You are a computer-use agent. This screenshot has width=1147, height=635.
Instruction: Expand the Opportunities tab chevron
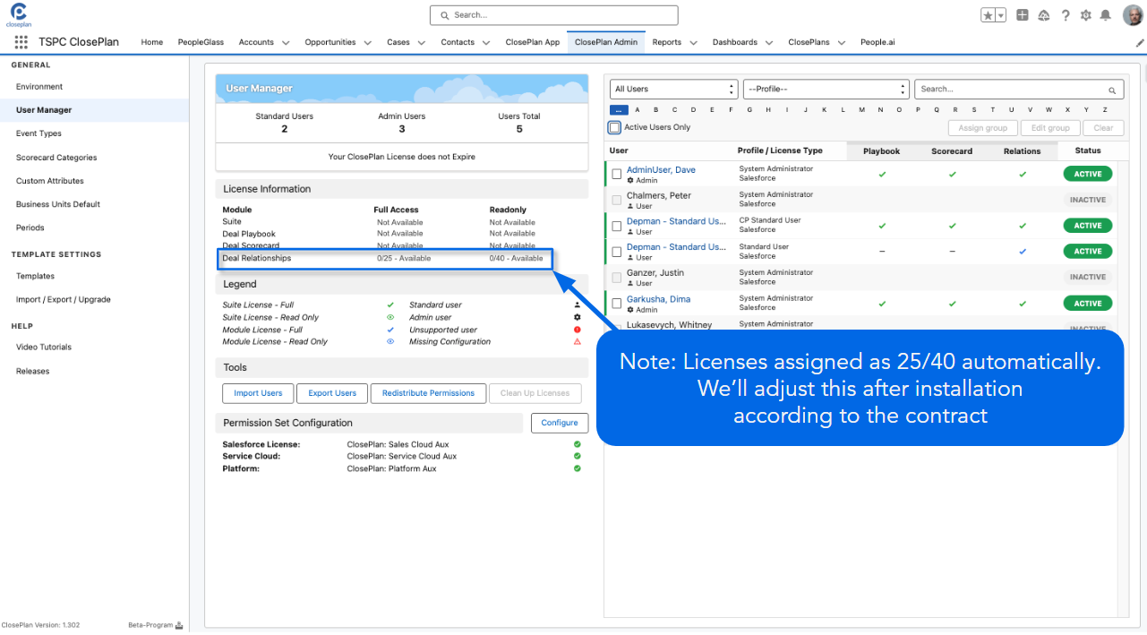click(x=368, y=42)
